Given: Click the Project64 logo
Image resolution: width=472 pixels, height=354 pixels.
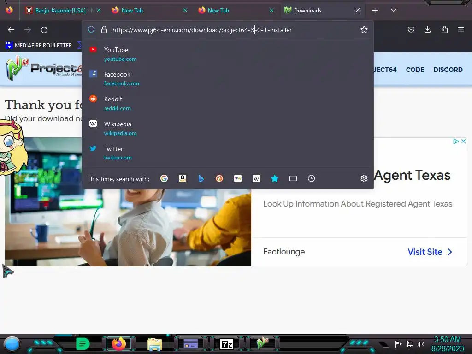Looking at the screenshot, I should pos(44,69).
